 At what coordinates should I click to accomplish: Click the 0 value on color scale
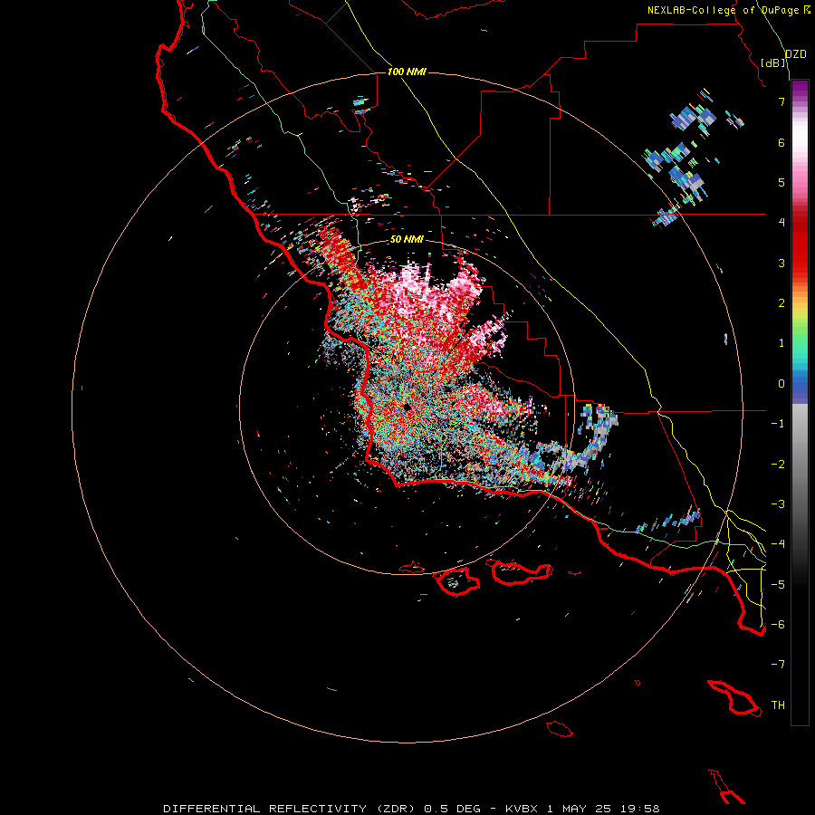point(781,384)
